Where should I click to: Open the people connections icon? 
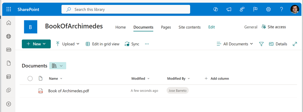tap(242, 9)
